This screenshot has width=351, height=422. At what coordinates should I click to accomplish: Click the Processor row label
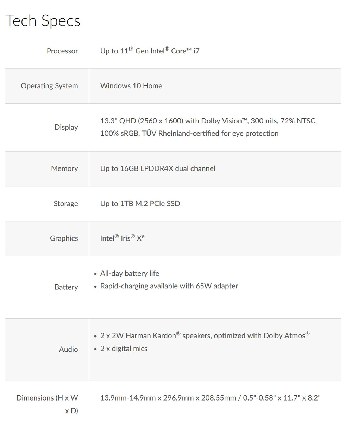click(62, 51)
